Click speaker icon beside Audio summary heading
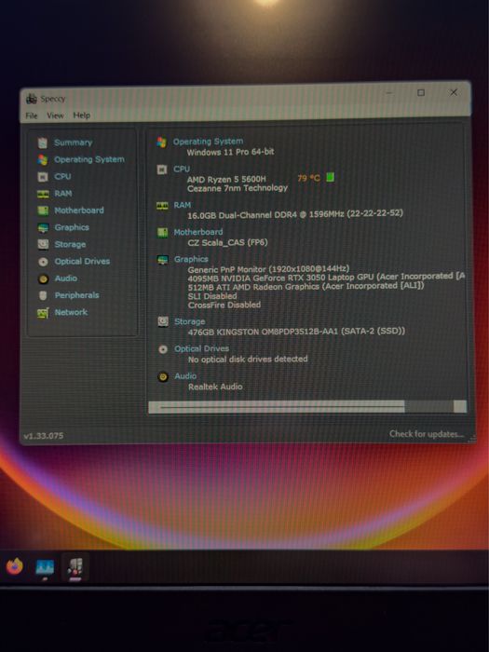The width and height of the screenshot is (489, 652). coord(163,376)
